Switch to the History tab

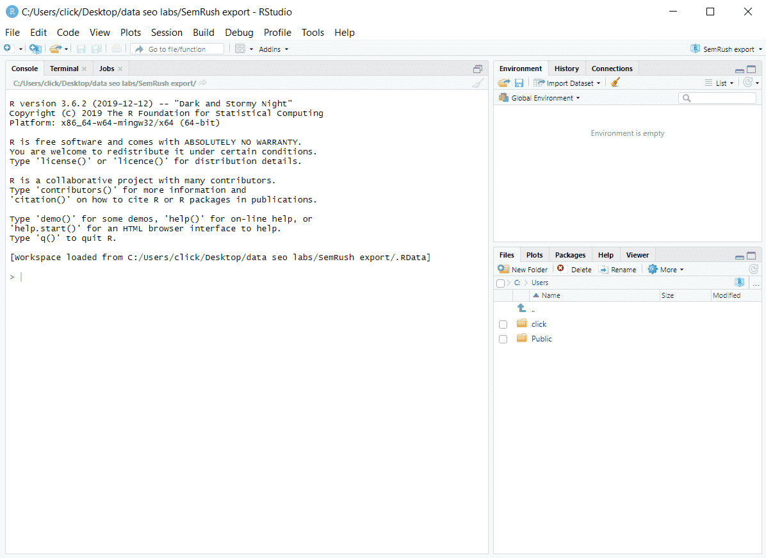coord(566,69)
